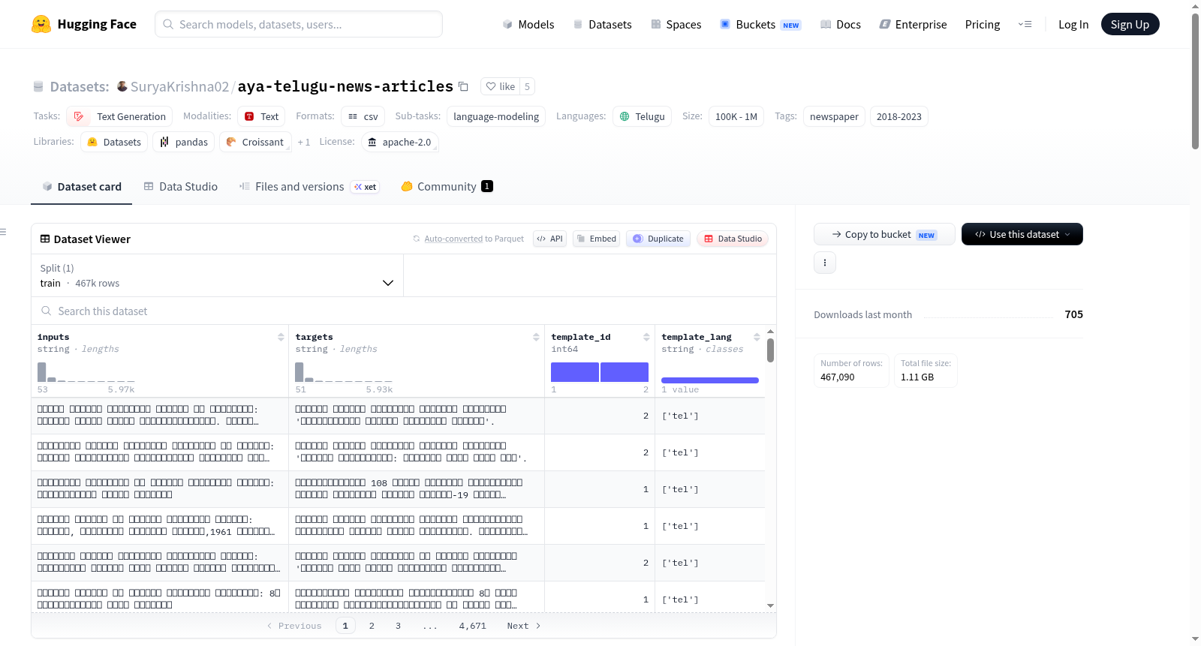Open Data Studio from the viewer header
Screen dimensions: 1201x646
tap(733, 239)
